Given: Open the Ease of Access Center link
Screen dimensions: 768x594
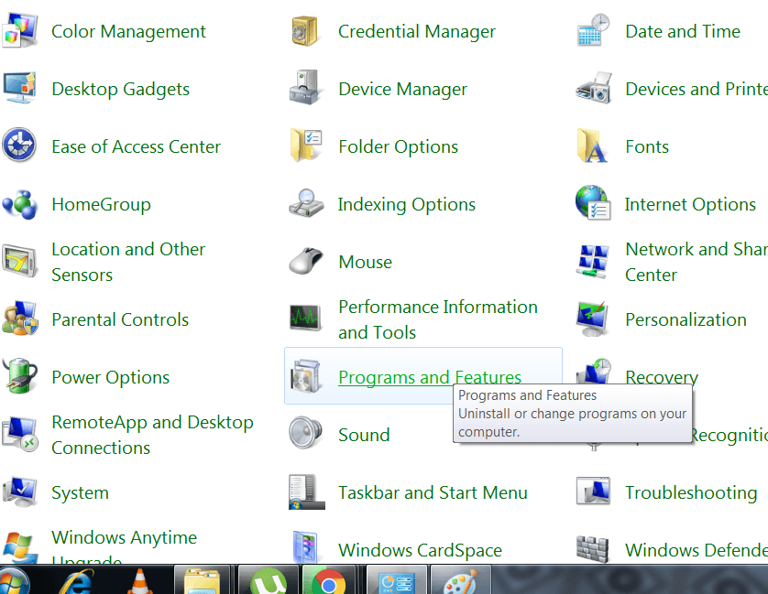Looking at the screenshot, I should pos(136,147).
